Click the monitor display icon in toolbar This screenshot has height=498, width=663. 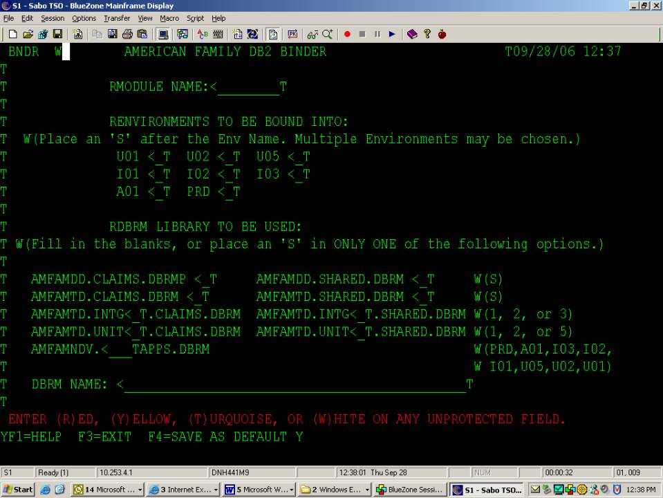coord(162,35)
